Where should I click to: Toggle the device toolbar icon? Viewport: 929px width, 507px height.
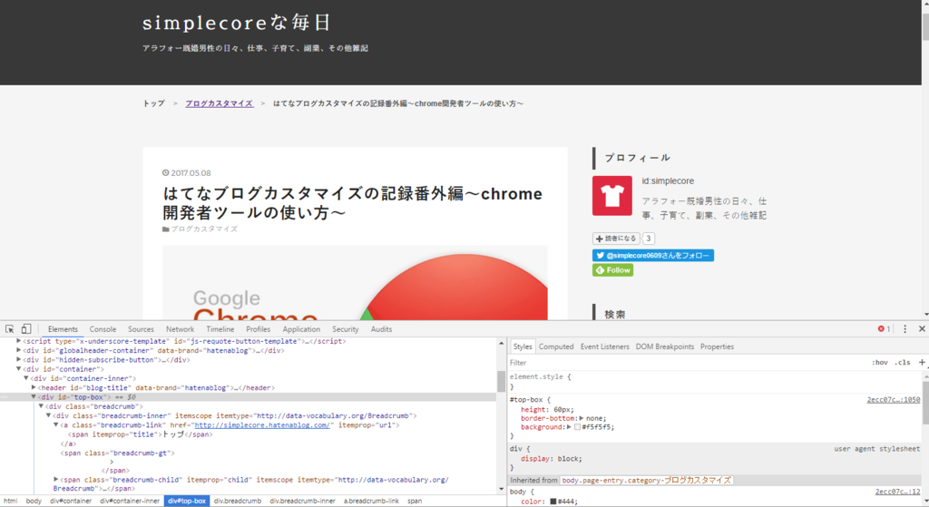point(26,328)
